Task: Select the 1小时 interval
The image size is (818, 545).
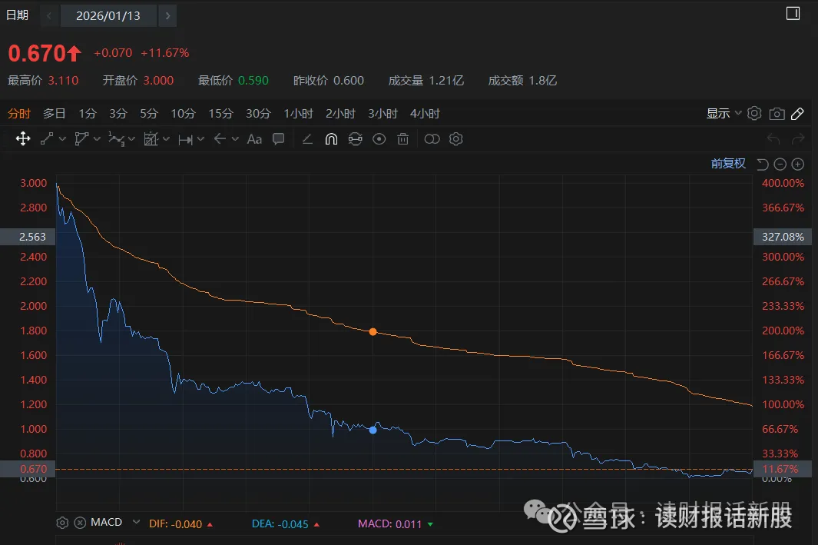Action: pyautogui.click(x=299, y=113)
